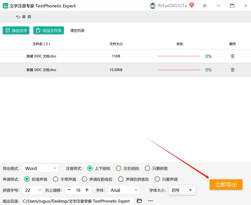Decrease 向上偏移 with minus button
251x205 pixels.
[69, 190]
